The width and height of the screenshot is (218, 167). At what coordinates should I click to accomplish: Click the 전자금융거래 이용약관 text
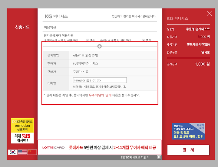coord(58,36)
